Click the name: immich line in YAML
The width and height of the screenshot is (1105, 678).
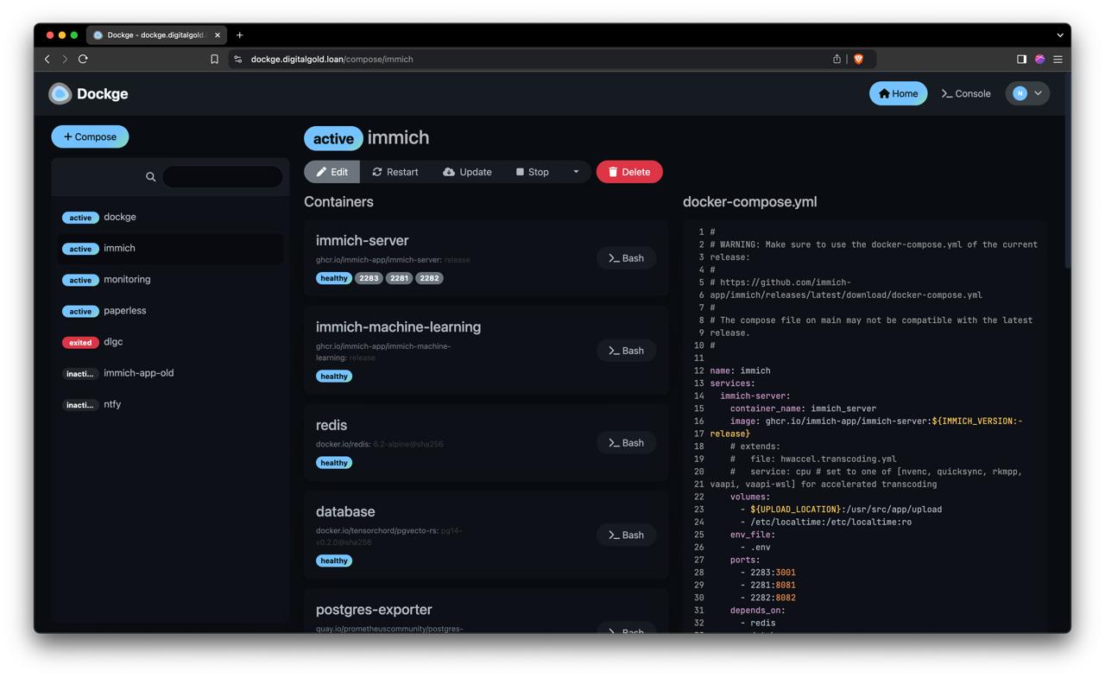740,371
